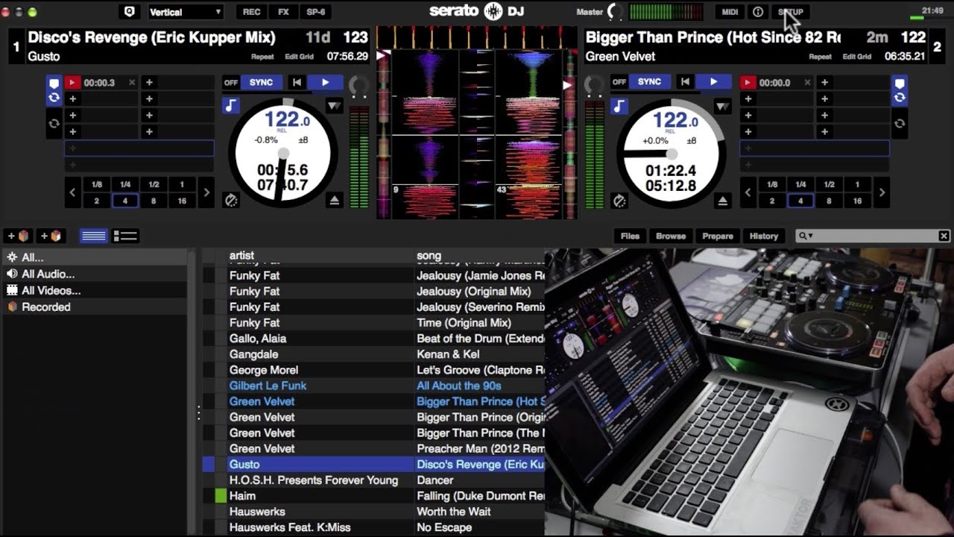Click the library search field
The height and width of the screenshot is (537, 954).
click(x=873, y=236)
